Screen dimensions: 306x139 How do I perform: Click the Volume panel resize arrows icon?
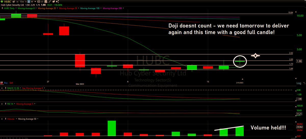pyautogui.click(x=6, y=119)
